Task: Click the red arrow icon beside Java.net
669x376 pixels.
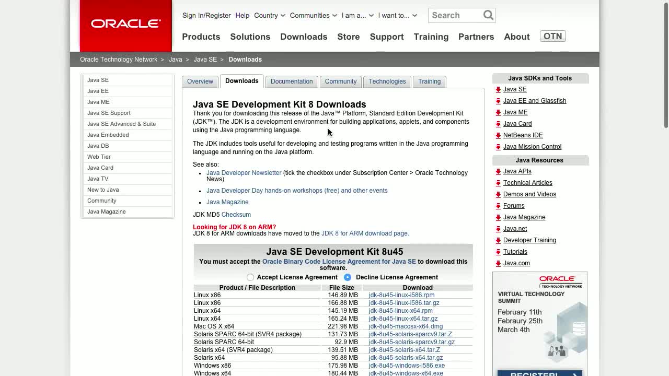Action: coord(498,229)
